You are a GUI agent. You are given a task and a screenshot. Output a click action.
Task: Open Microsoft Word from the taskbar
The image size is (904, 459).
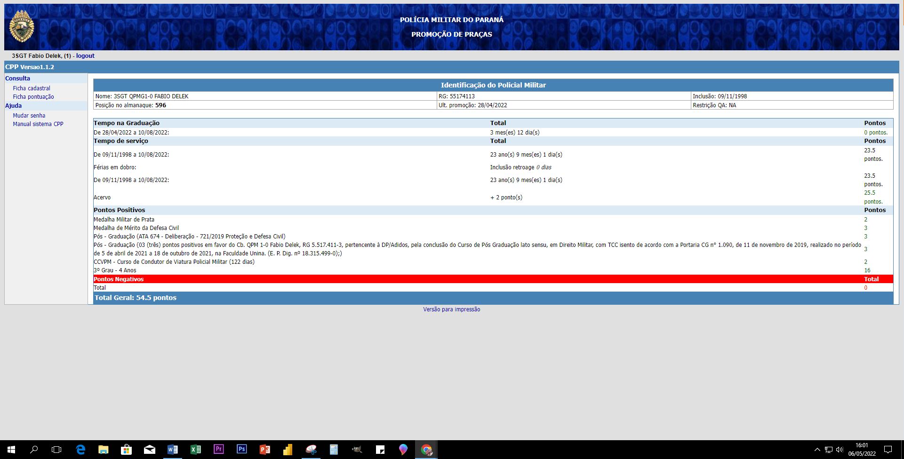point(172,450)
